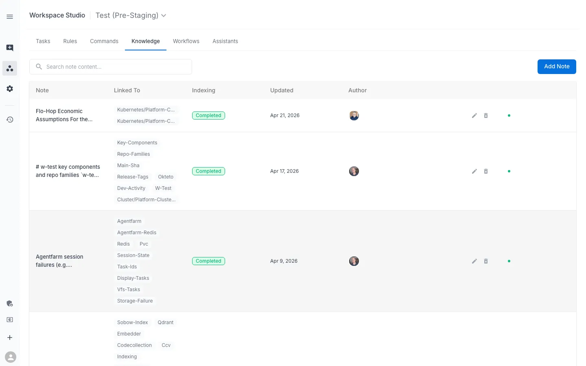Click status dot for Flo-Hop note
This screenshot has height=366, width=586.
(x=509, y=115)
